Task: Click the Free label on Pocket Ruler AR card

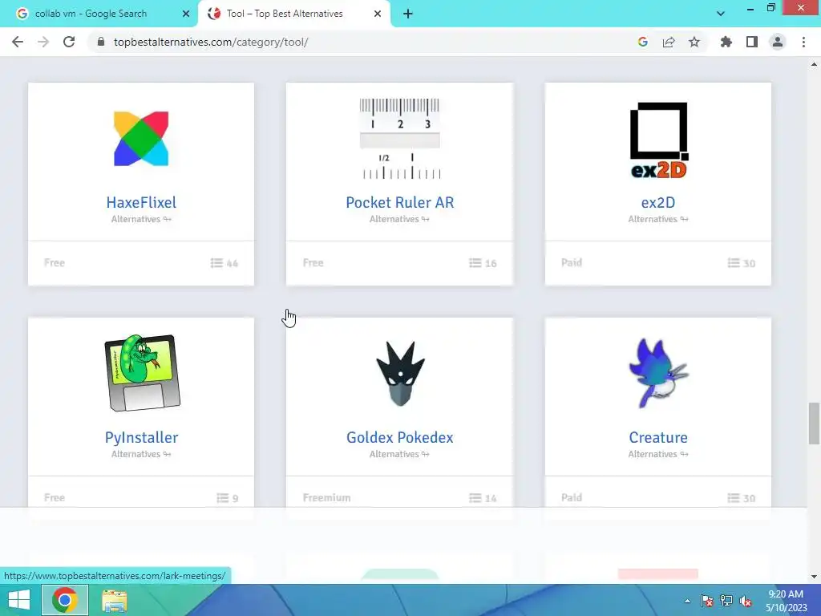Action: tap(313, 263)
